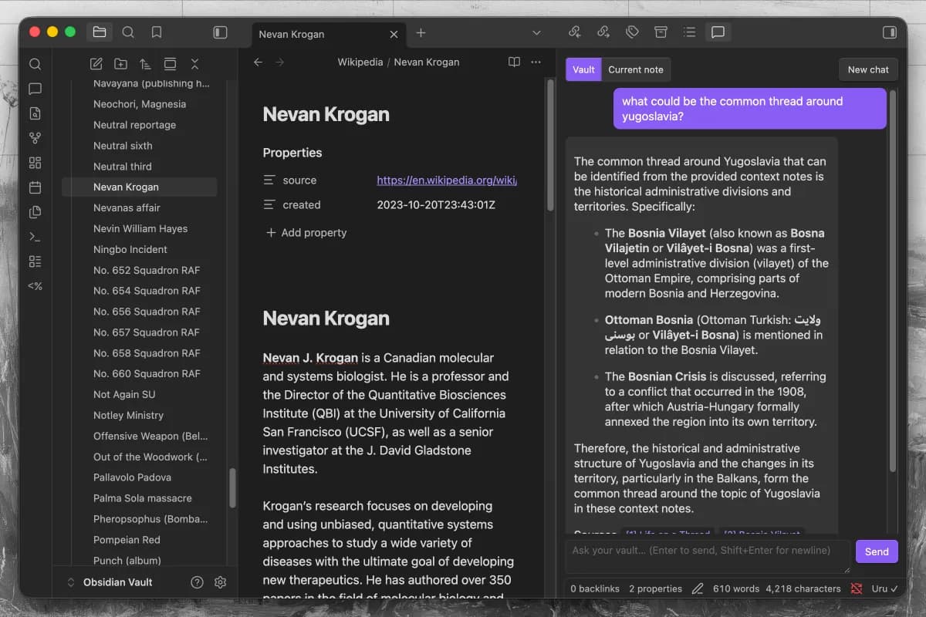The image size is (926, 617).
Task: Click the Wikipedia breadcrumb folder
Action: point(360,62)
